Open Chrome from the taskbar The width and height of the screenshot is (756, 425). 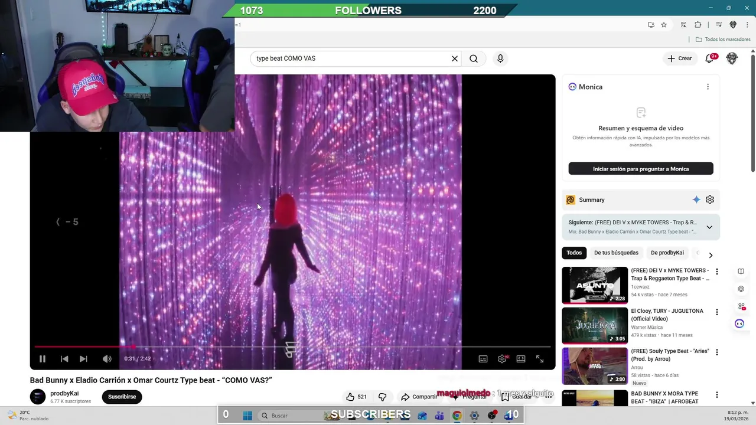click(457, 416)
